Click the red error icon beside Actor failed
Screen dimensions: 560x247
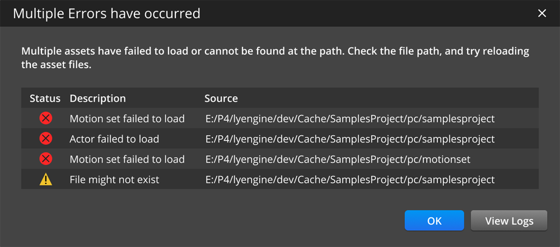tap(46, 139)
